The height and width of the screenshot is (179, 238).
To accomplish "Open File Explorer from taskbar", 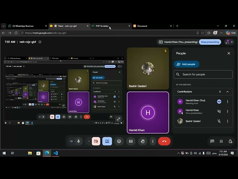I will (x=30, y=153).
